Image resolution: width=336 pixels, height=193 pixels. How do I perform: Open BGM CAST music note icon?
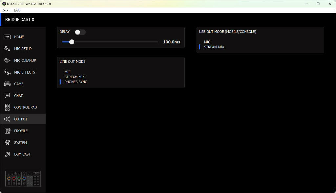[7, 154]
